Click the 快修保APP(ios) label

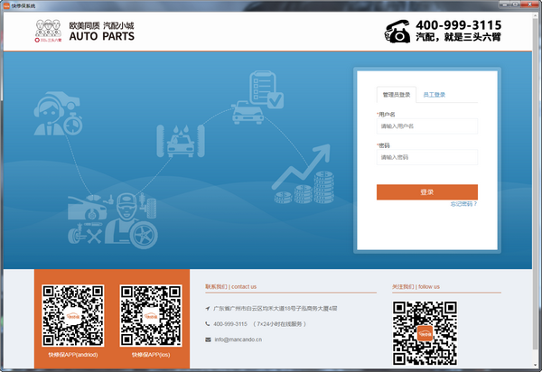[x=151, y=355]
